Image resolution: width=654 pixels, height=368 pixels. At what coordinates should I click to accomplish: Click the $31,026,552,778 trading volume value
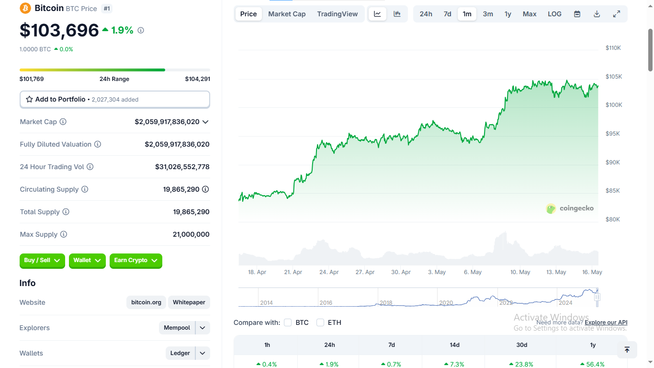[182, 167]
